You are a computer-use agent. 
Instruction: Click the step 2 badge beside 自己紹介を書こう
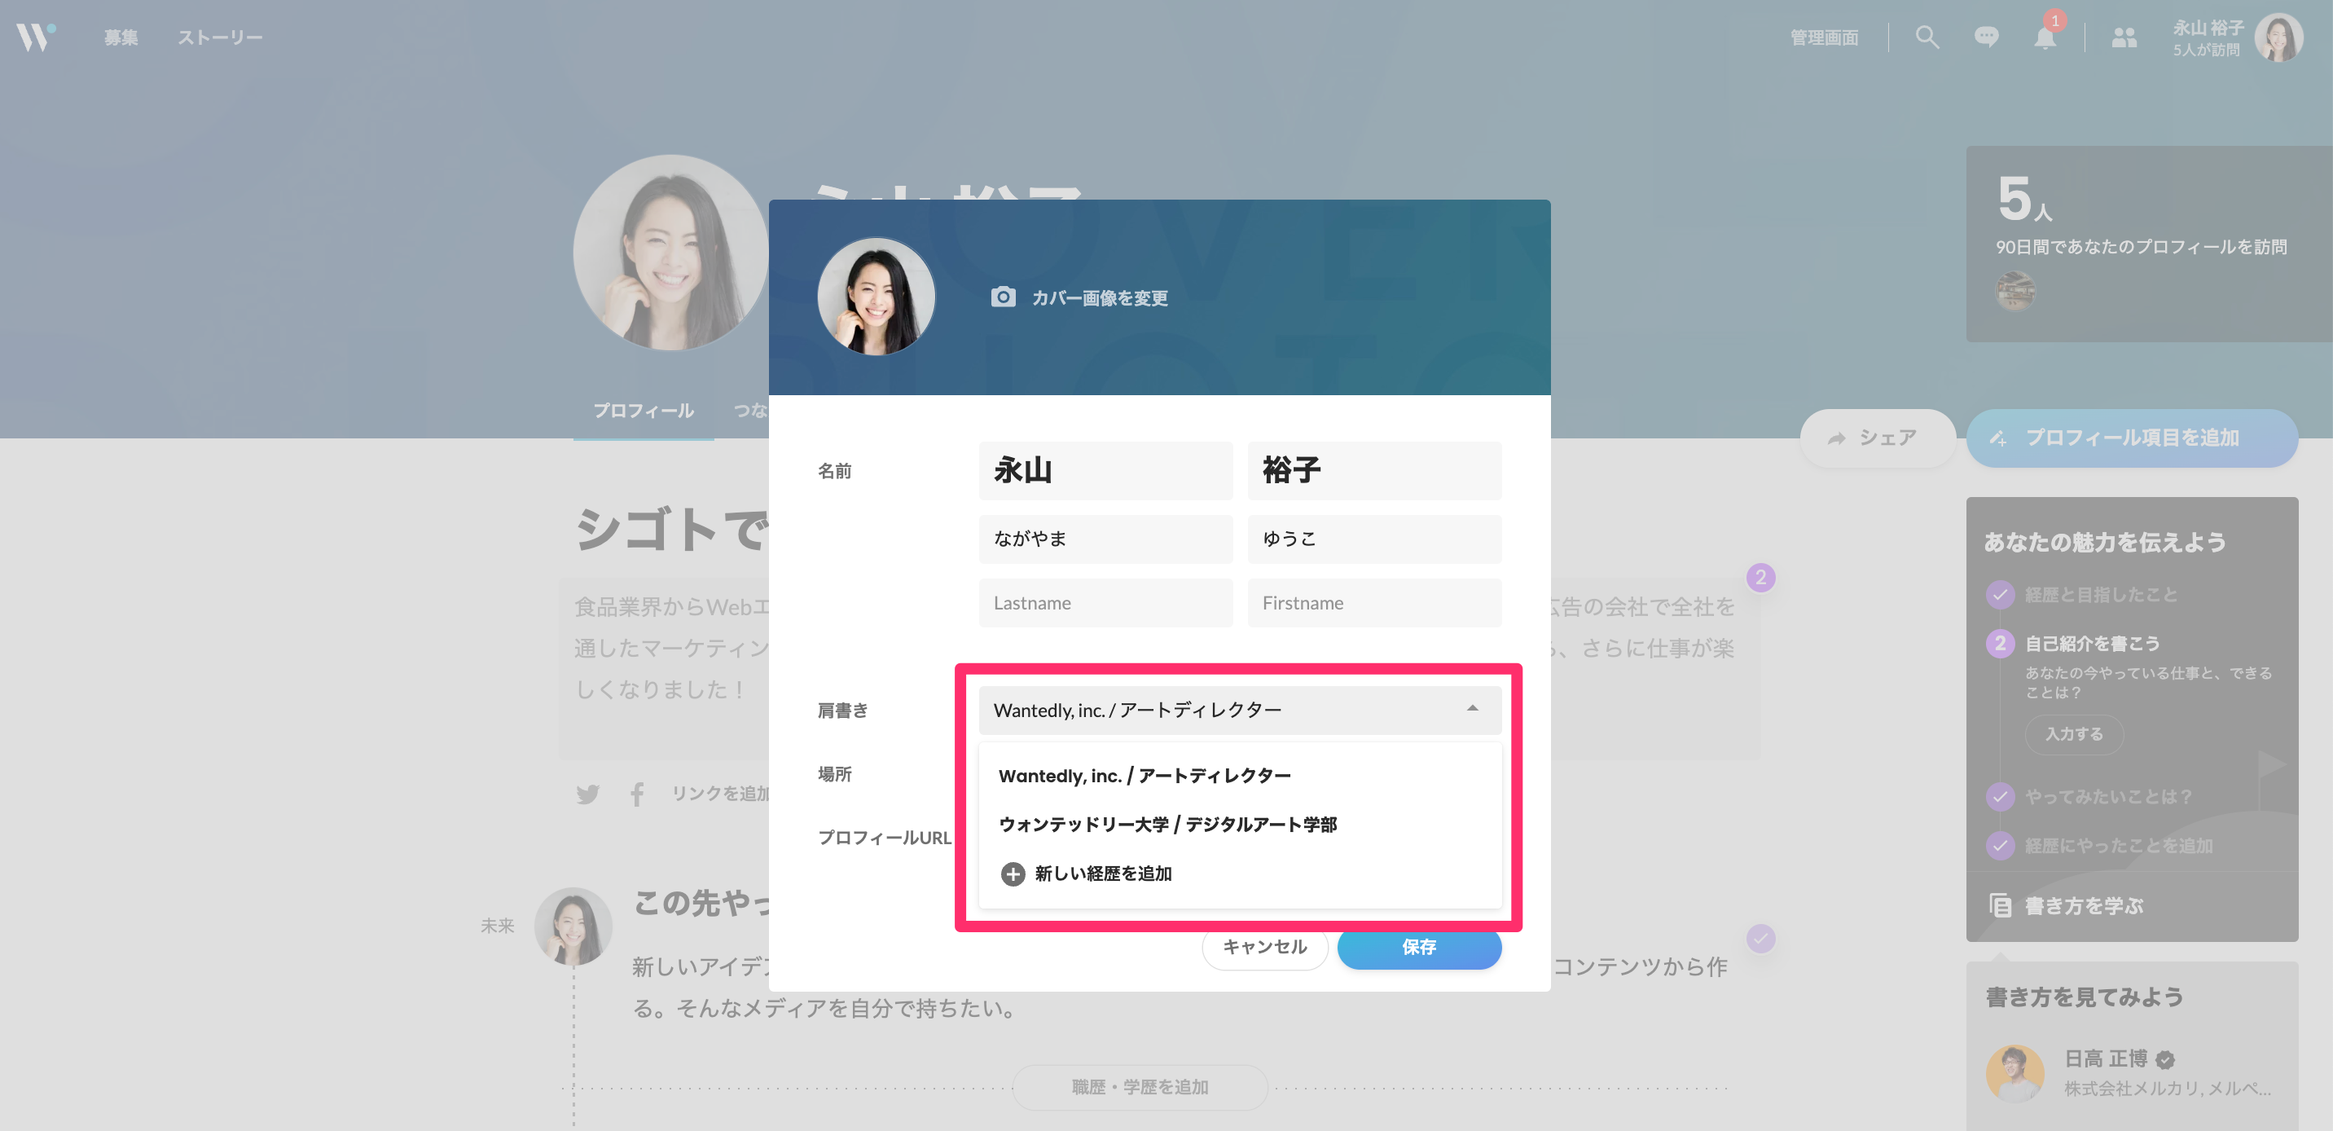2000,644
